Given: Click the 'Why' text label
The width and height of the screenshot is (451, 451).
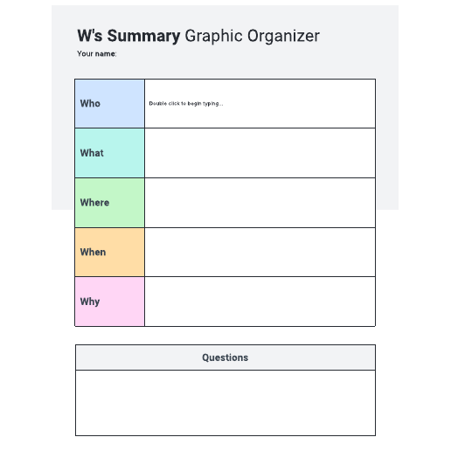Looking at the screenshot, I should click(x=90, y=302).
